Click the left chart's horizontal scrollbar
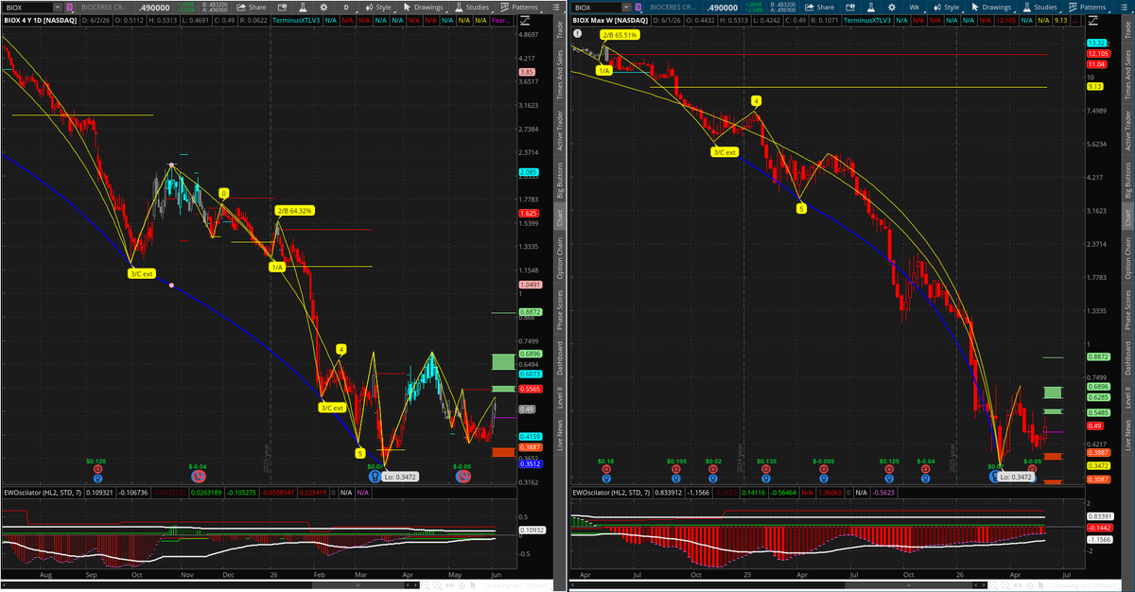 click(210, 585)
